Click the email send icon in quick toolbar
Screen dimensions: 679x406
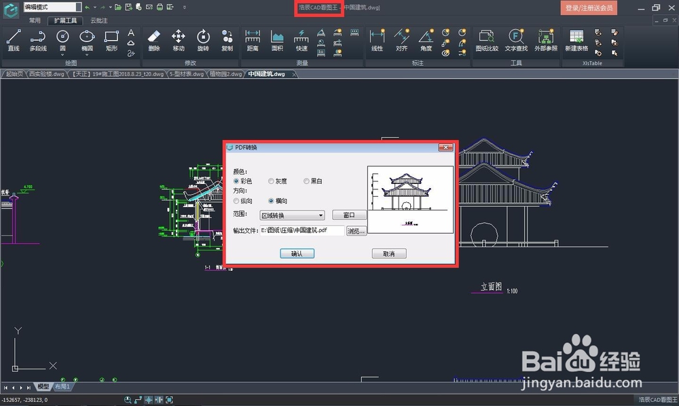(149, 7)
